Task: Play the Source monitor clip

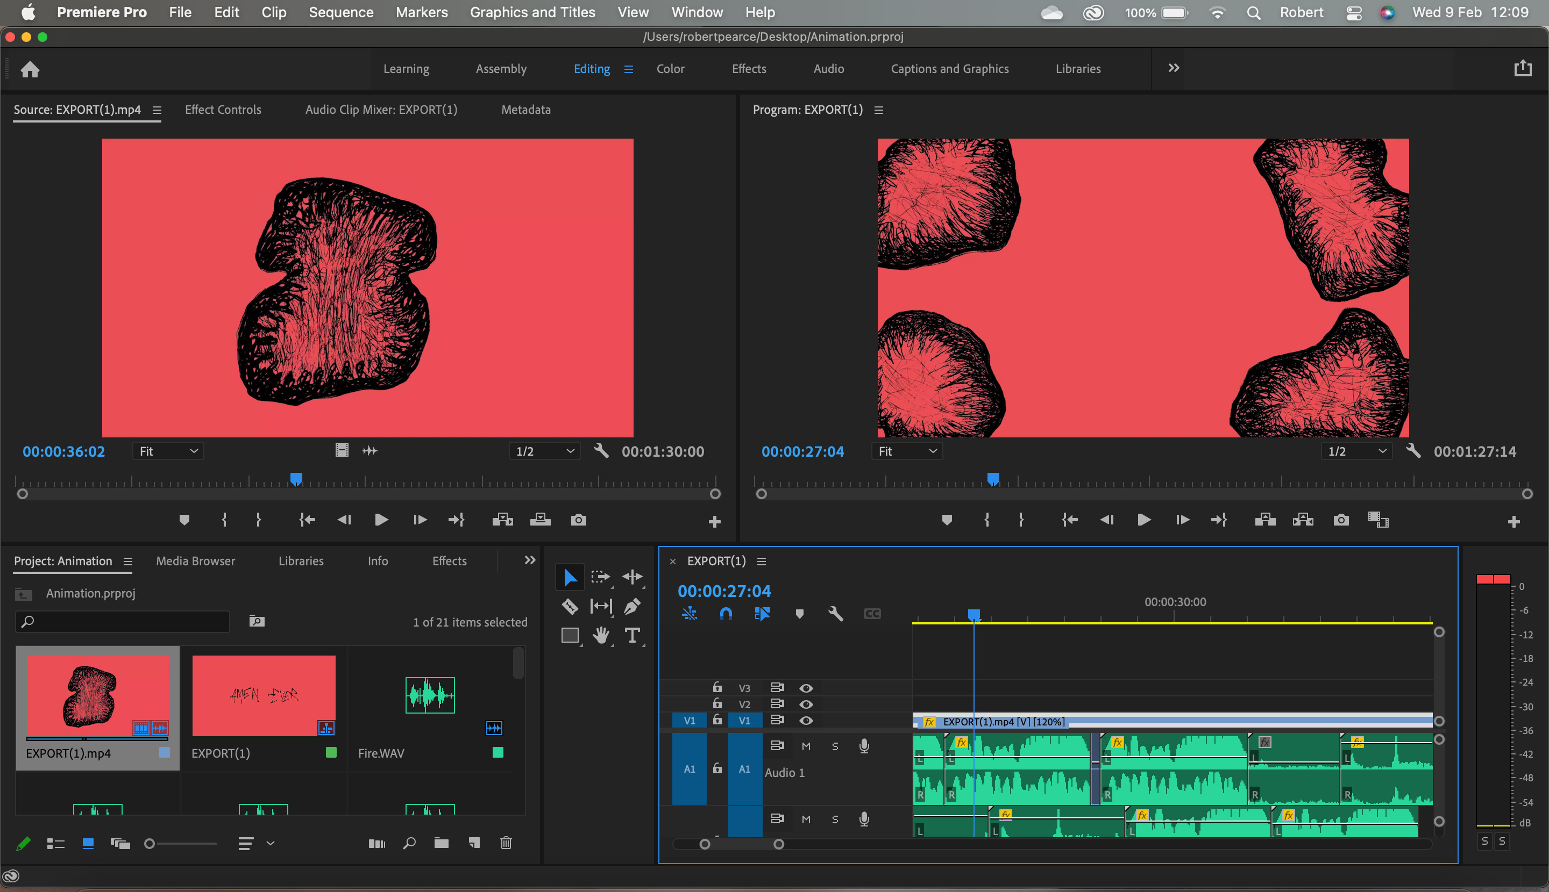Action: tap(381, 520)
